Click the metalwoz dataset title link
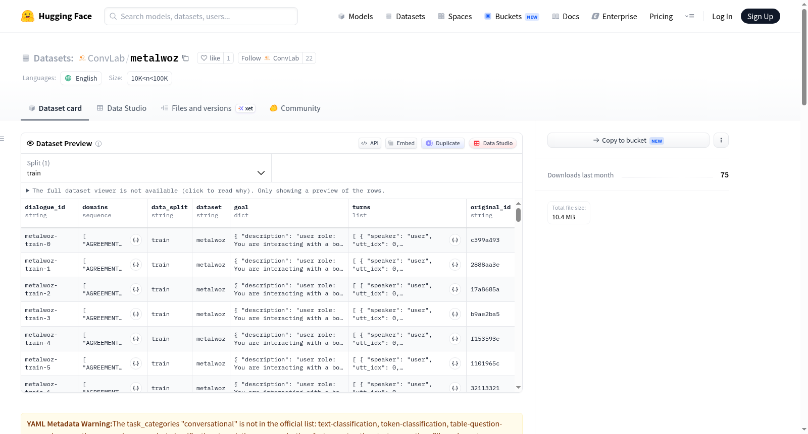808x434 pixels. click(x=155, y=58)
